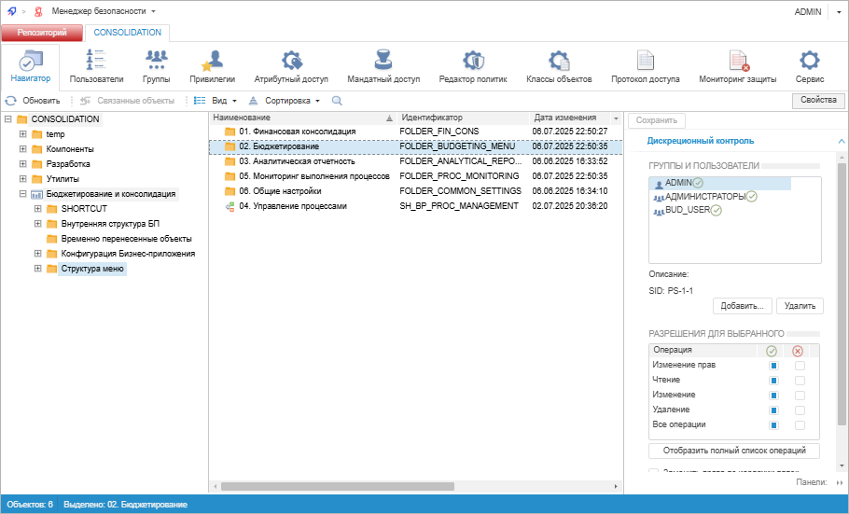
Task: Expand the SHORTCUT folder node
Action: (38, 208)
